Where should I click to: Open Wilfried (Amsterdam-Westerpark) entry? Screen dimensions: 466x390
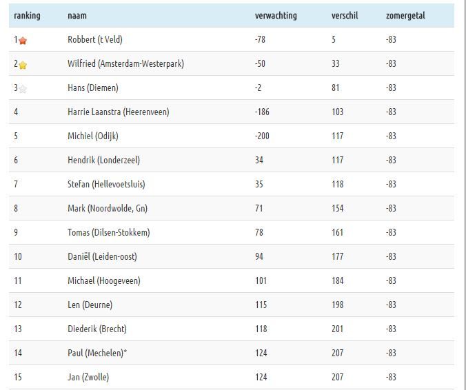click(125, 63)
